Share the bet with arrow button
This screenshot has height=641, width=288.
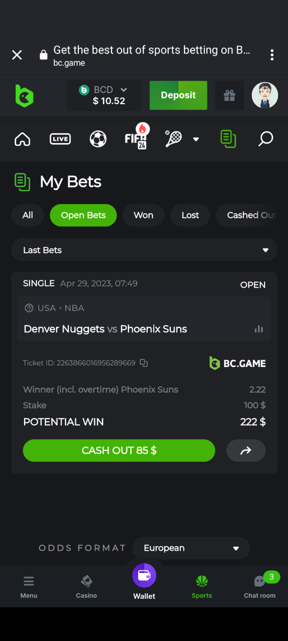pyautogui.click(x=246, y=450)
